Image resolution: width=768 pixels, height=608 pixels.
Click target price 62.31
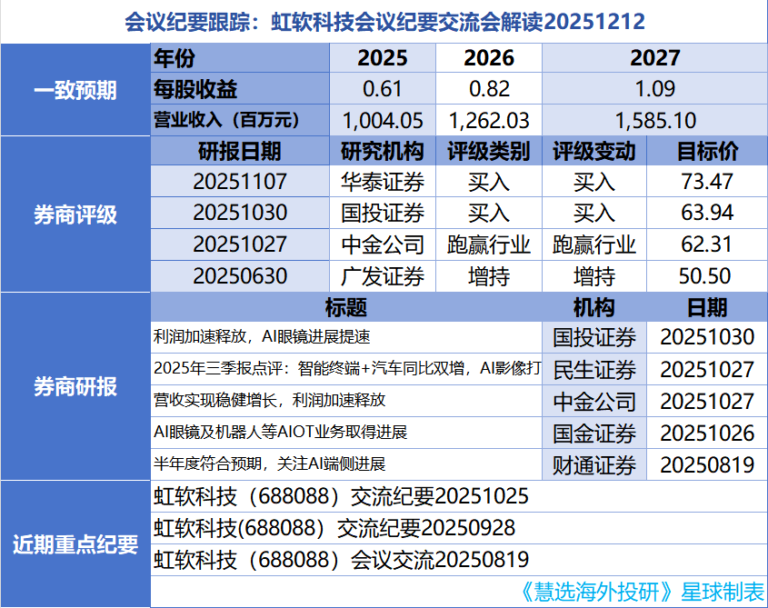[707, 244]
